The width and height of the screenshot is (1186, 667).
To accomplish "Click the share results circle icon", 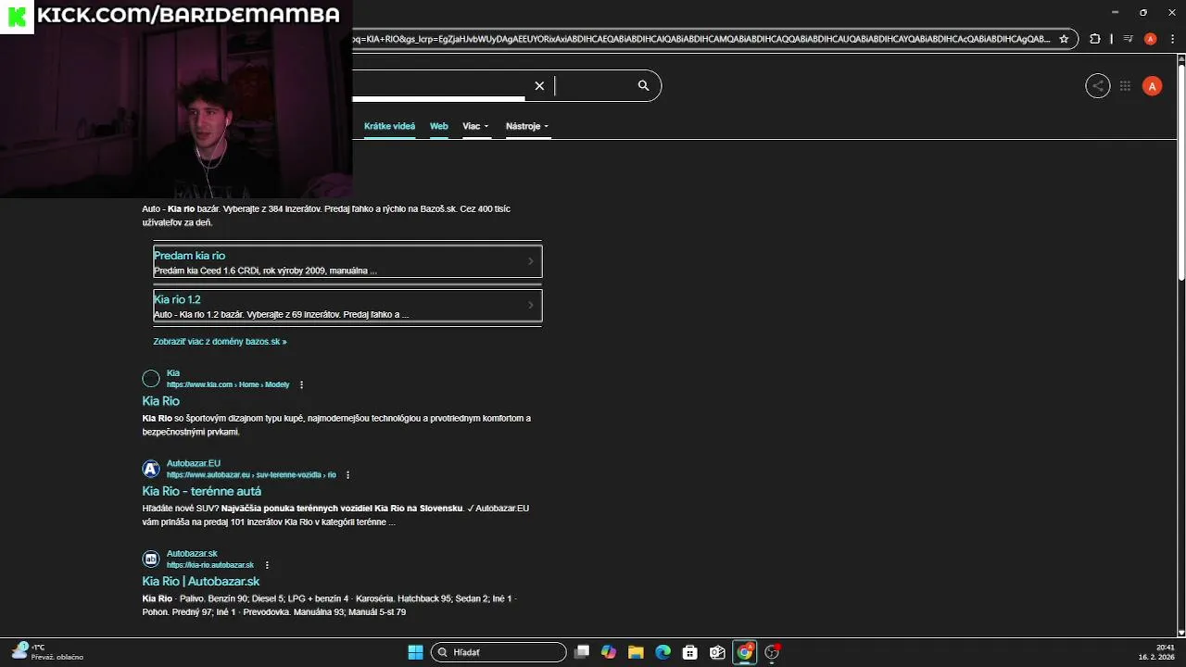I will (x=1098, y=86).
